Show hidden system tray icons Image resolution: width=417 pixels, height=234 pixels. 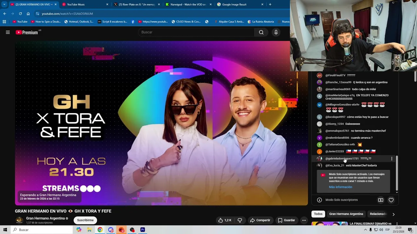coord(365,230)
